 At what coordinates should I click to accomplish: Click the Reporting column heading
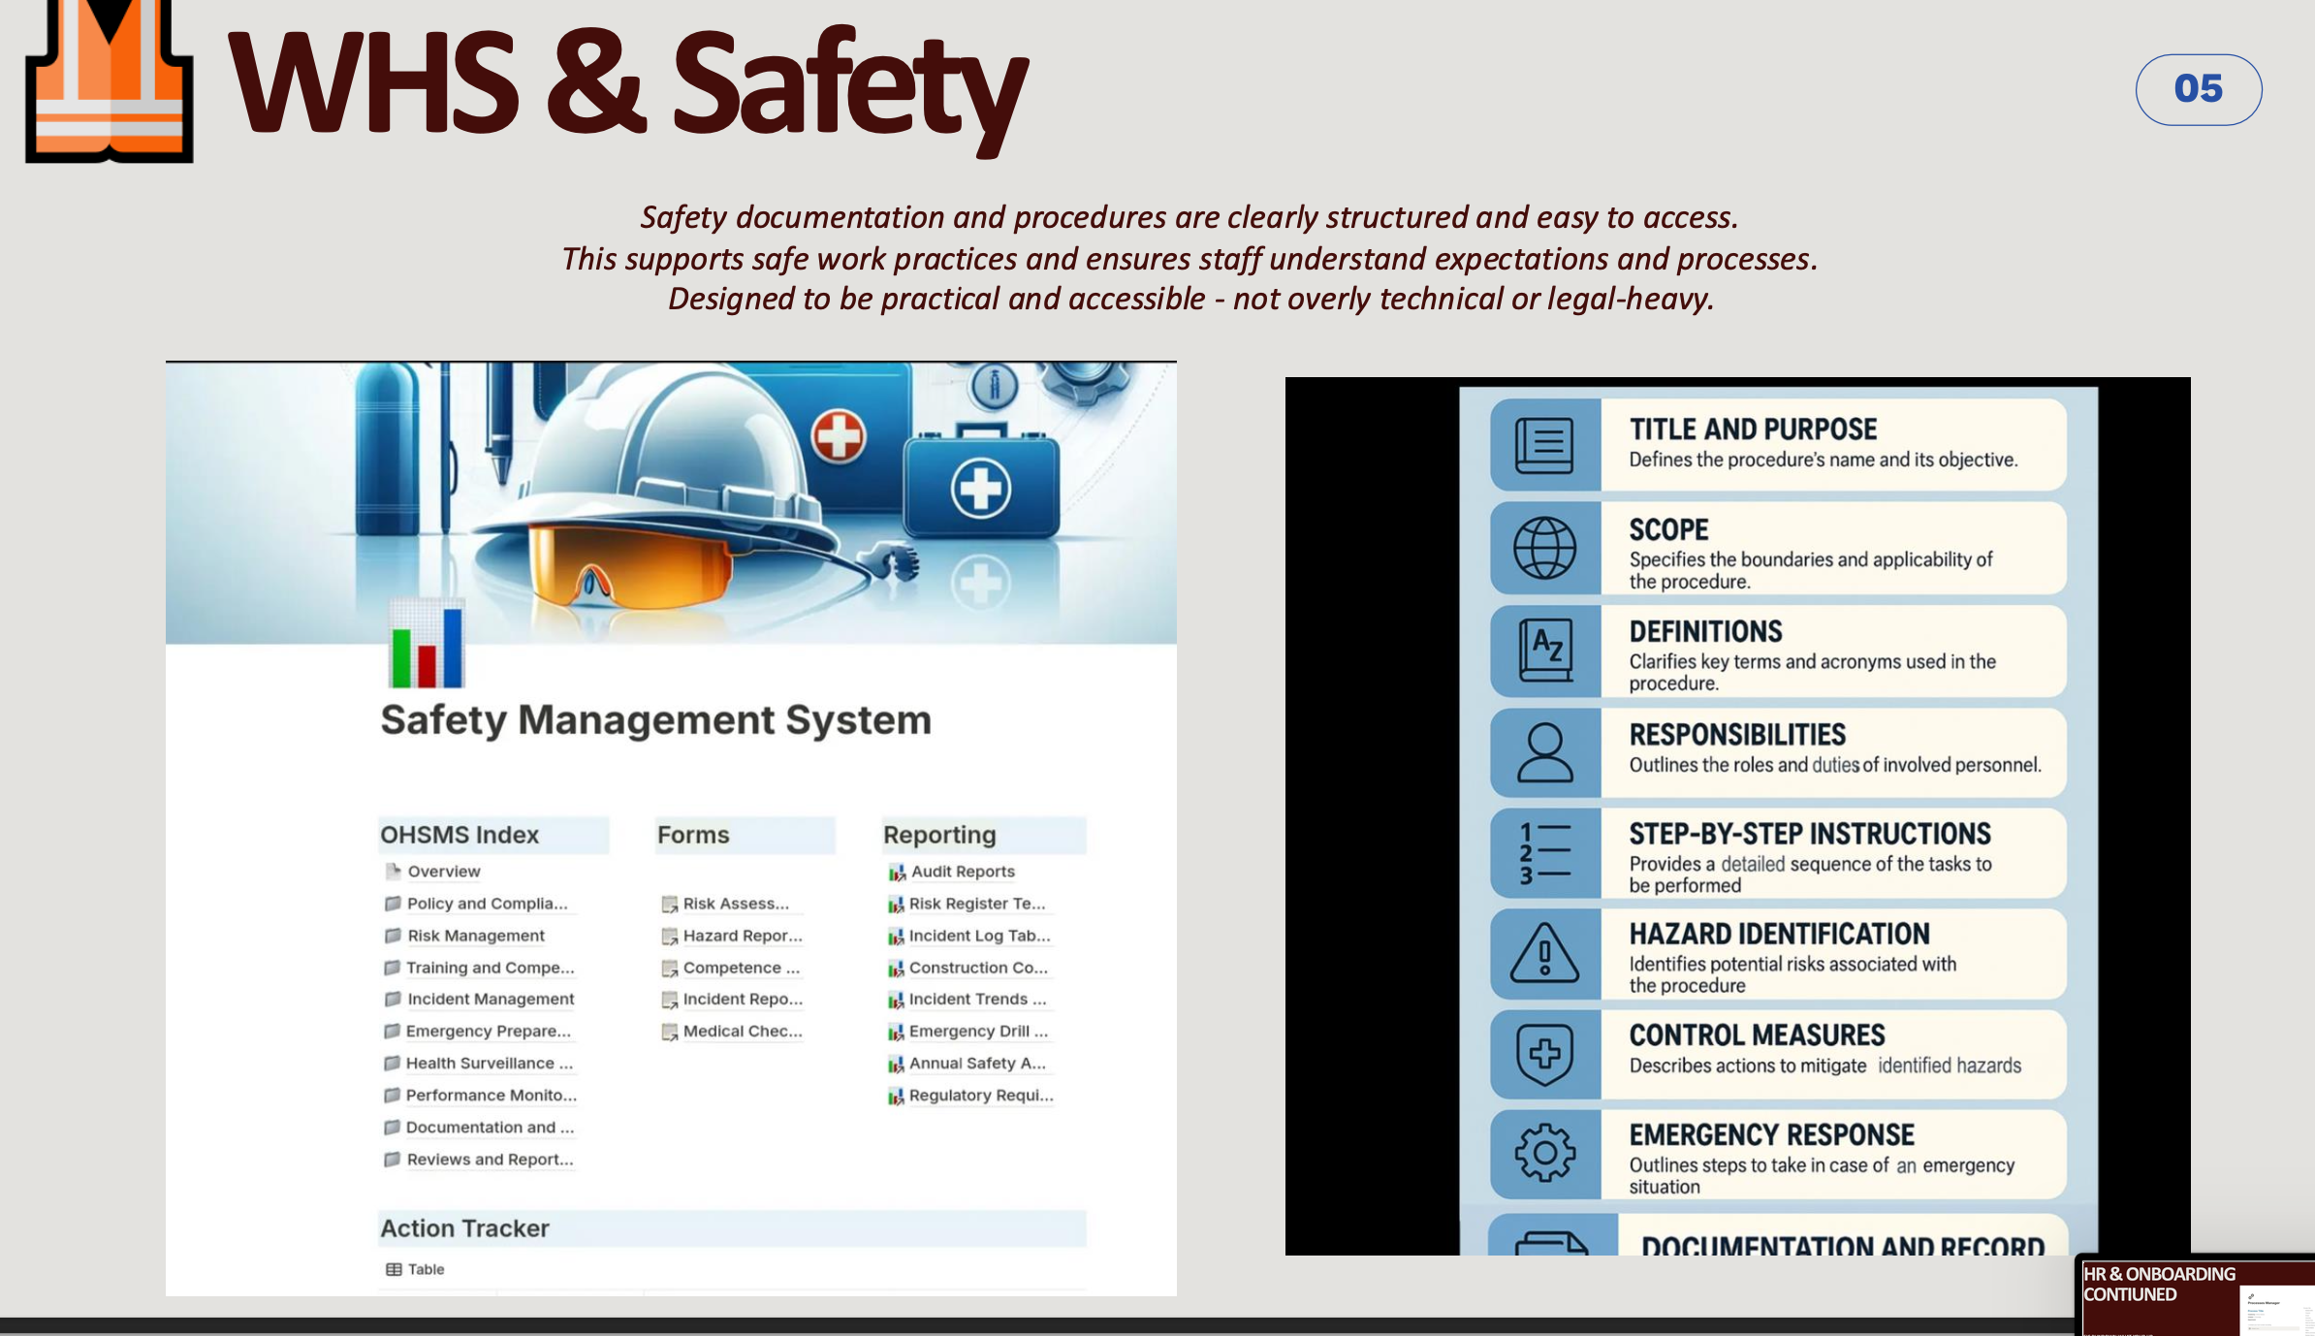(939, 835)
